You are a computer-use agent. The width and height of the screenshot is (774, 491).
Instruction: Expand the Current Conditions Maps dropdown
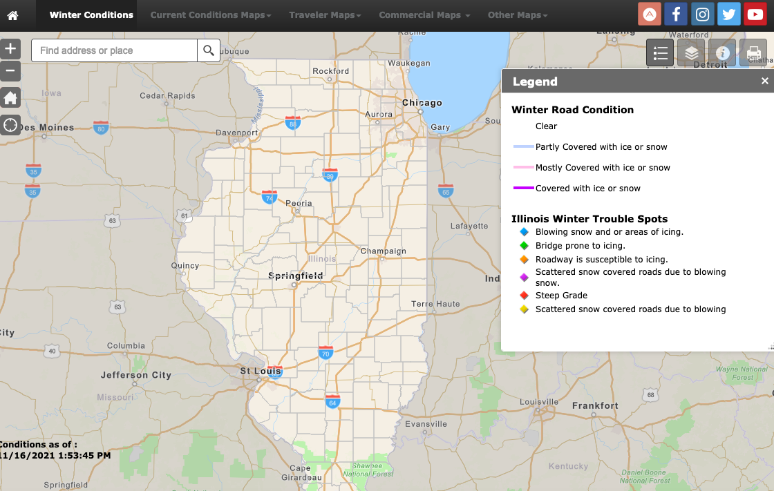pyautogui.click(x=210, y=14)
